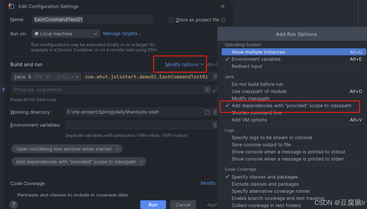
Task: Select Use classpath of module option
Action: (x=294, y=91)
